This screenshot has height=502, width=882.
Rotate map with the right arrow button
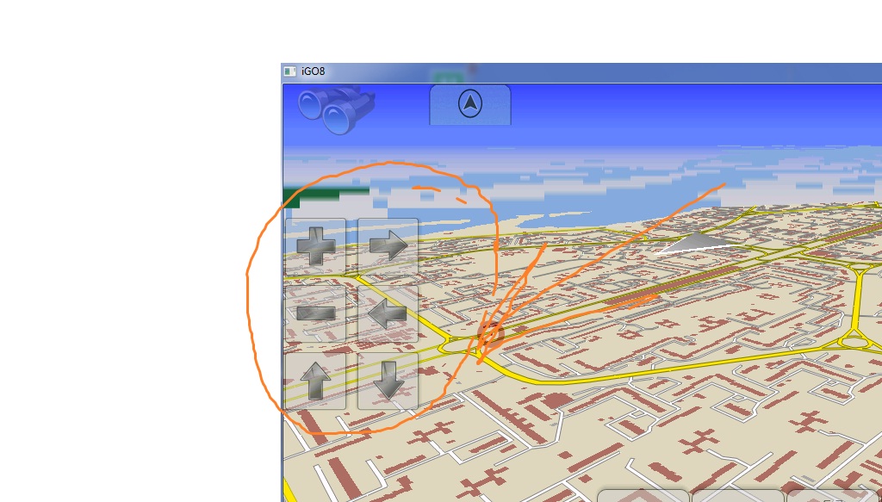pyautogui.click(x=388, y=246)
